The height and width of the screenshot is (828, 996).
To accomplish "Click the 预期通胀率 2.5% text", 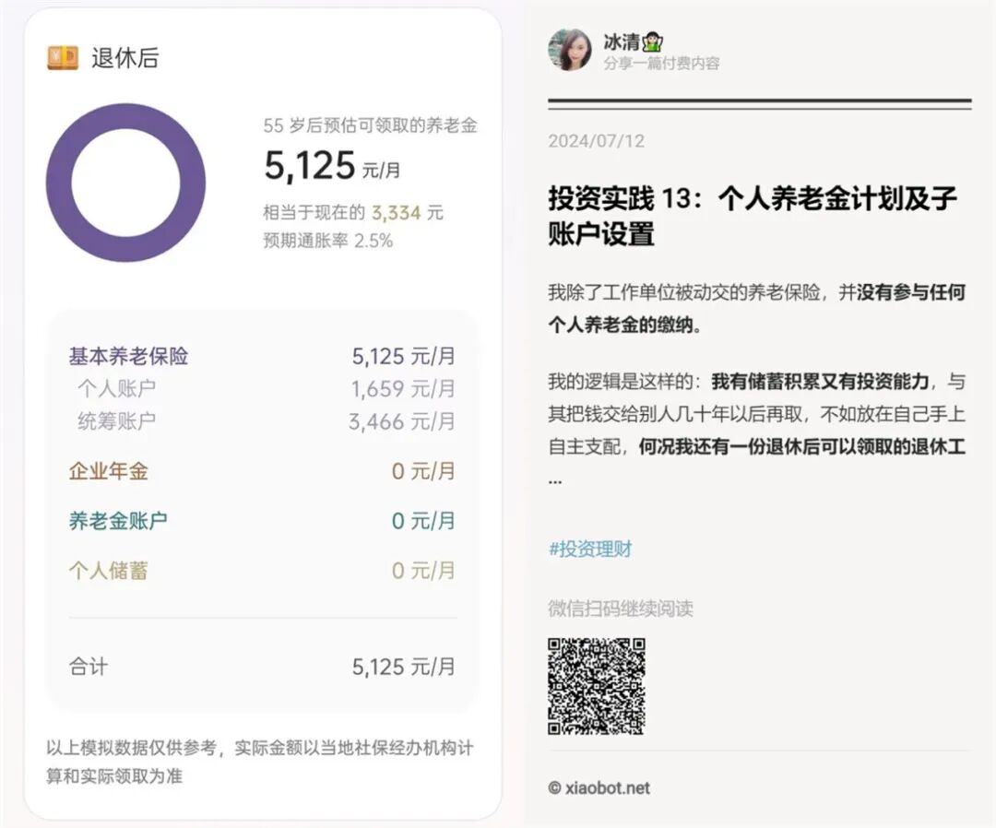I will 327,241.
